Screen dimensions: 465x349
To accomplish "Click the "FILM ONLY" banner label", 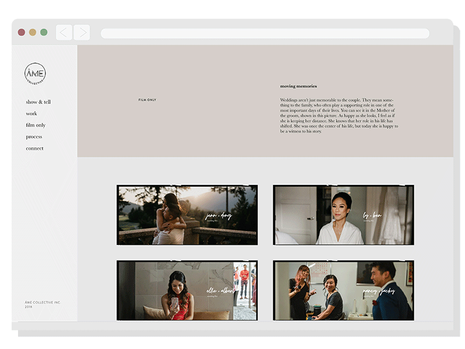I will (x=147, y=100).
